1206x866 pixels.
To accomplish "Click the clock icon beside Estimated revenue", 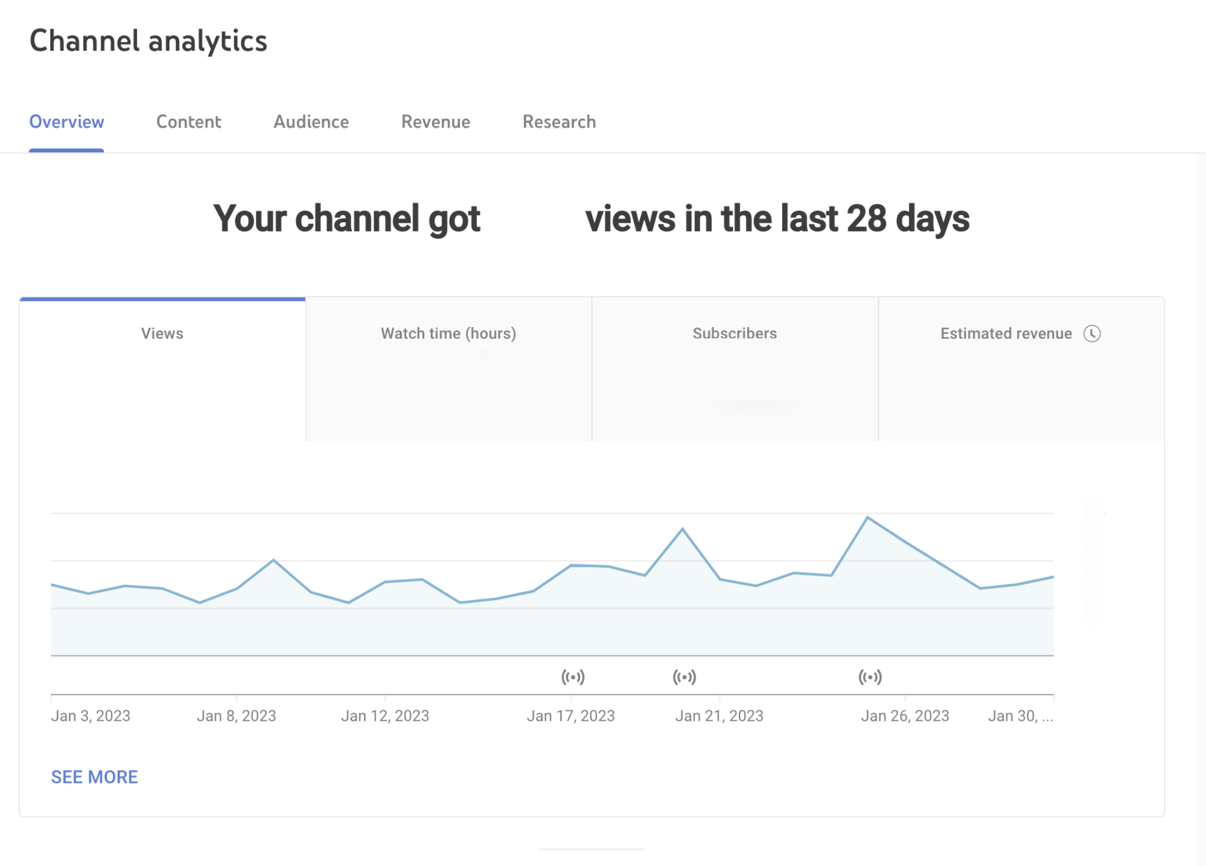I will coord(1091,334).
